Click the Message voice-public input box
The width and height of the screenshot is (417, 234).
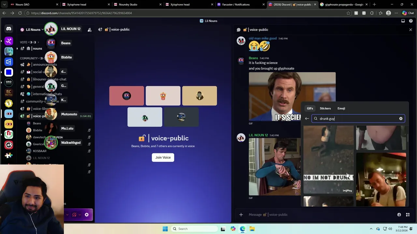(319, 214)
